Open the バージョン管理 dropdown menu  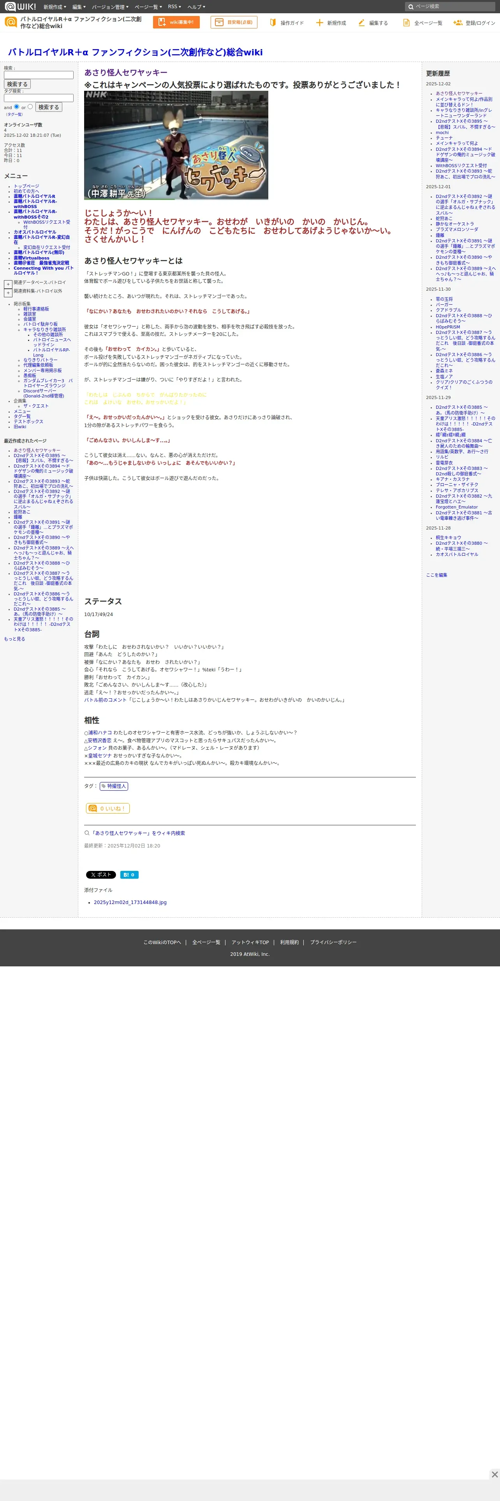110,7
